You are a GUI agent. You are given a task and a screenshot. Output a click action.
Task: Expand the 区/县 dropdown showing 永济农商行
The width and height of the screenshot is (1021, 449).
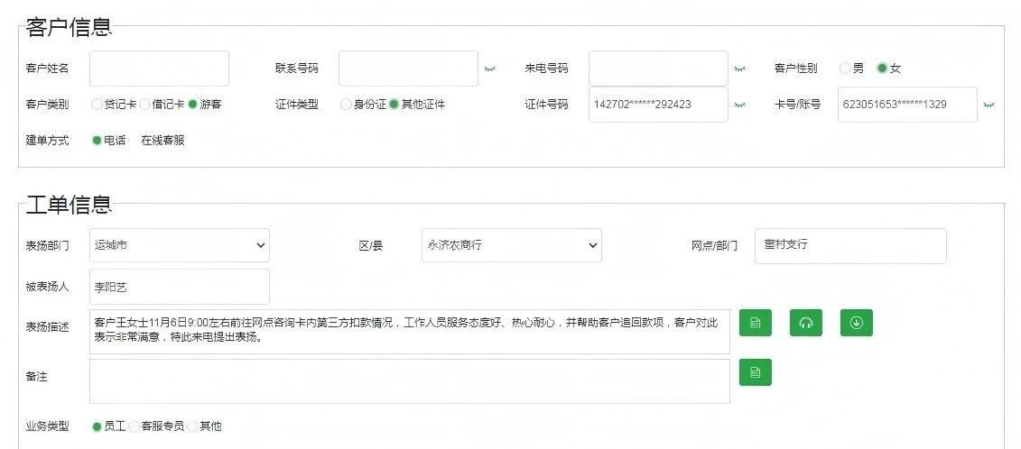[x=511, y=245]
